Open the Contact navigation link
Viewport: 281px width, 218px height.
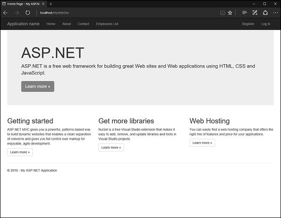point(83,24)
